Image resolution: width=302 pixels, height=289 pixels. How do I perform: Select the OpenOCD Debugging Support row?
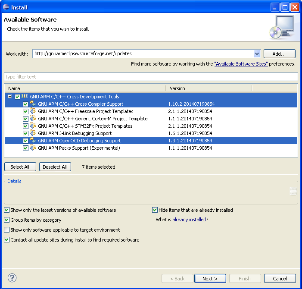151,141
